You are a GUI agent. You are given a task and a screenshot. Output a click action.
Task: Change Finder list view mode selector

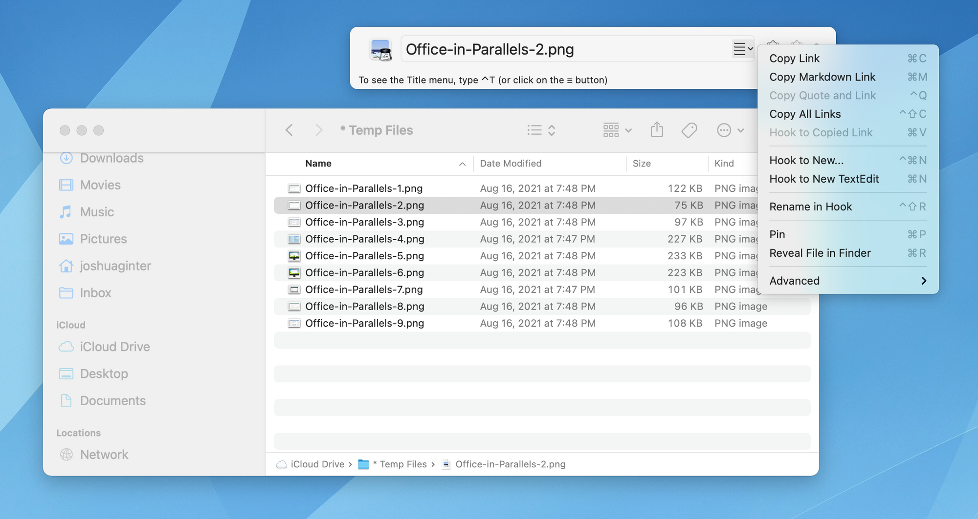[541, 130]
